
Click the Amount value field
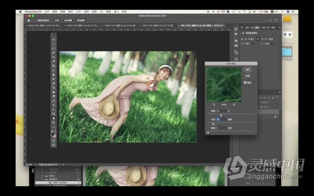click(221, 111)
